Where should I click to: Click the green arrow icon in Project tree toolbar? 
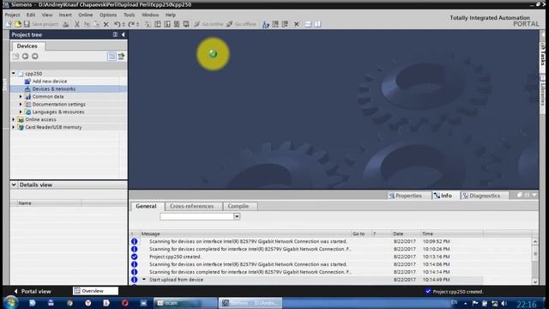coord(121,56)
